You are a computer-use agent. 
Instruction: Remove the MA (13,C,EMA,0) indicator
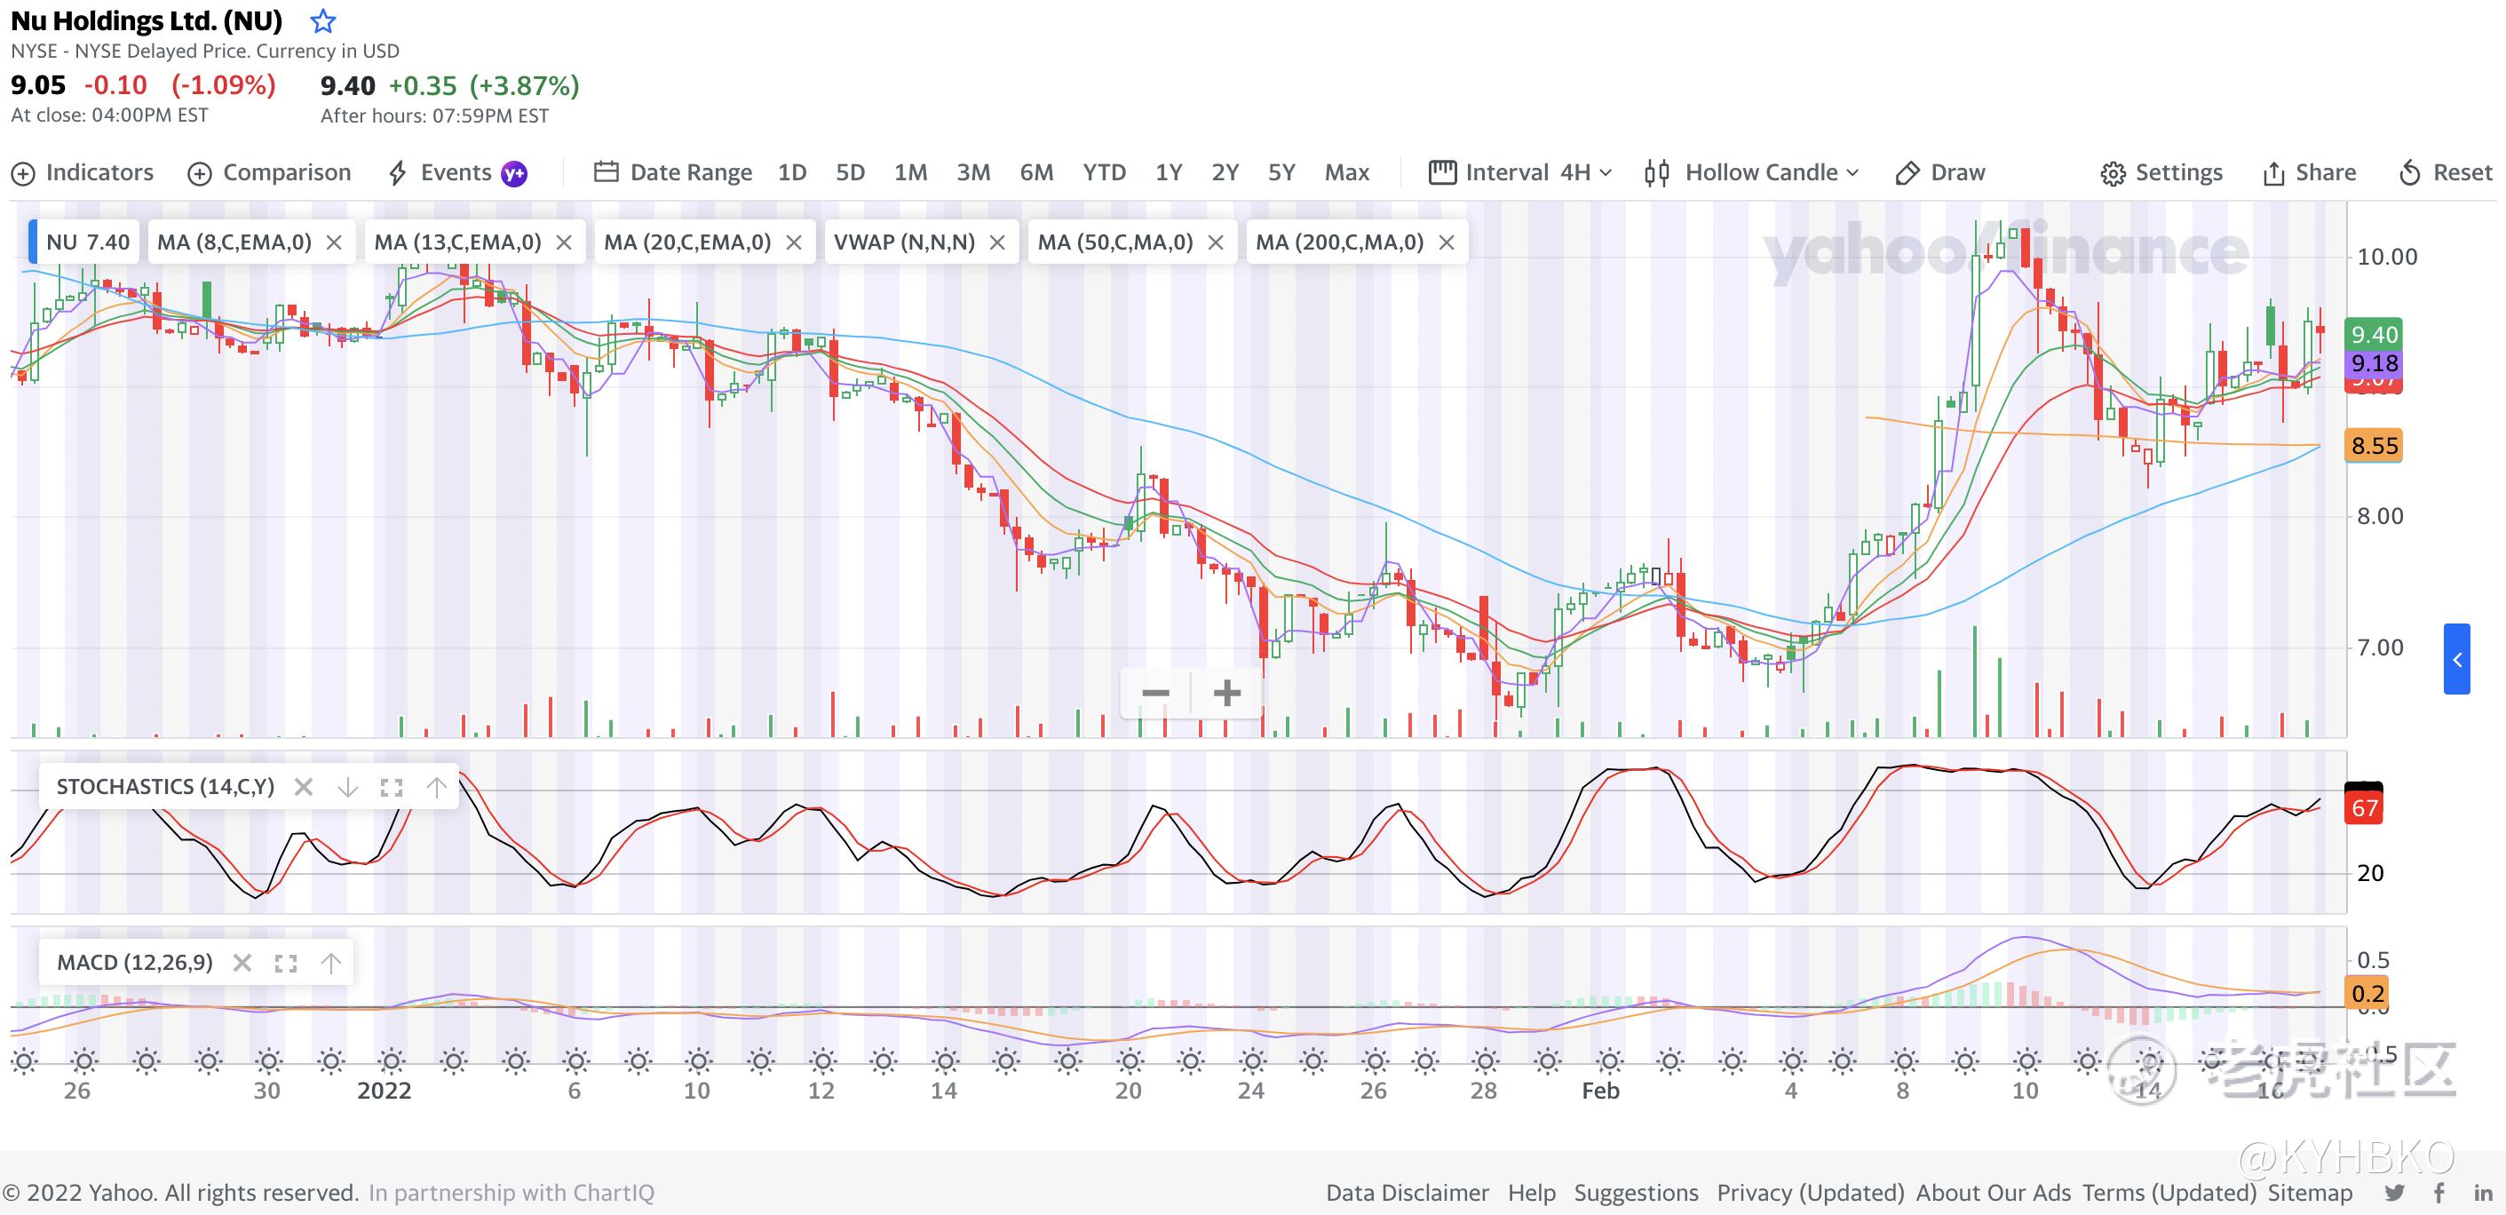(563, 242)
